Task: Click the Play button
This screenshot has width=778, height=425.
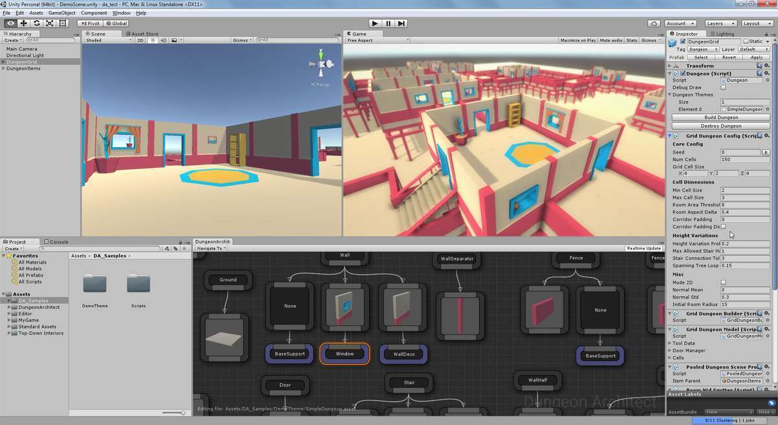Action: pyautogui.click(x=375, y=23)
